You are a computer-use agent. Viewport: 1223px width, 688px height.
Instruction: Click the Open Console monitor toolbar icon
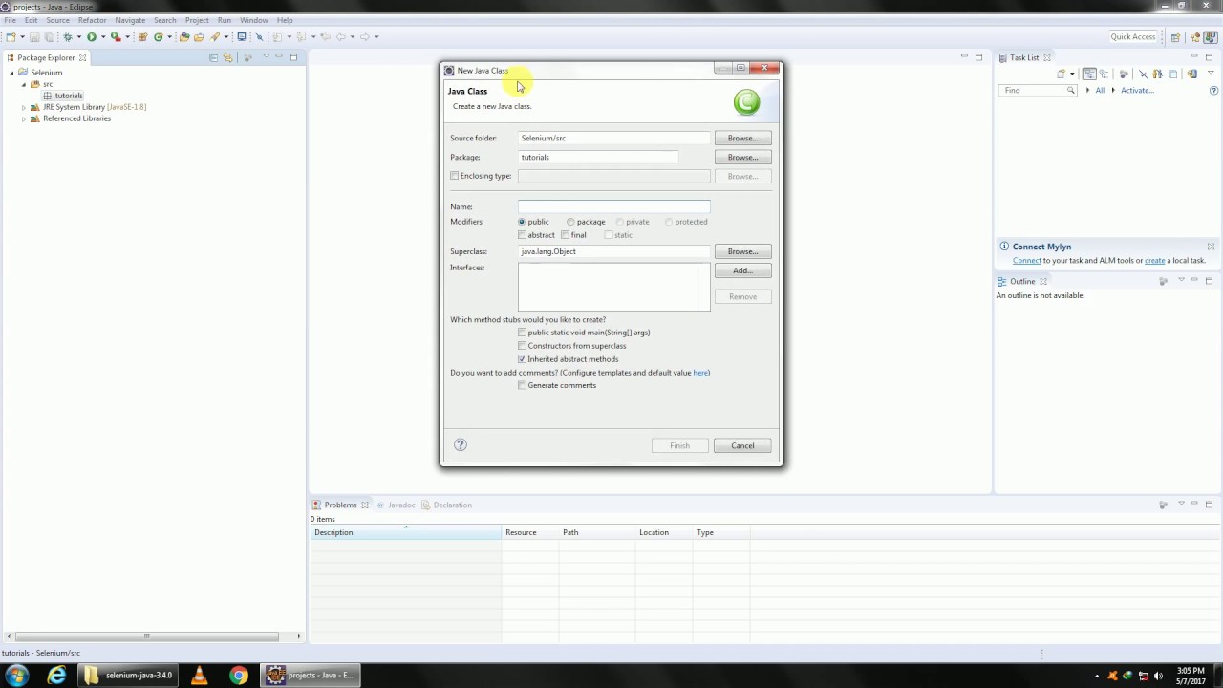tap(241, 37)
